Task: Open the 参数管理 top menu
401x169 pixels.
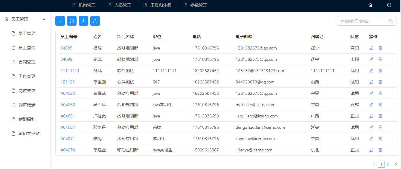Action: click(x=196, y=5)
